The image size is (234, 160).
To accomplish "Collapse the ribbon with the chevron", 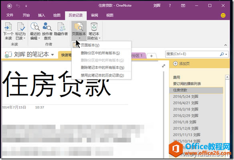I will [226, 45].
